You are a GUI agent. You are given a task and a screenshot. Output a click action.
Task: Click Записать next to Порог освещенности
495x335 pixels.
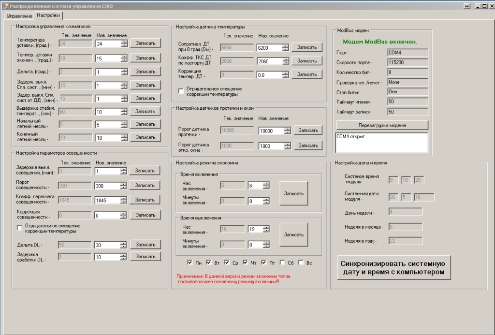pos(145,185)
